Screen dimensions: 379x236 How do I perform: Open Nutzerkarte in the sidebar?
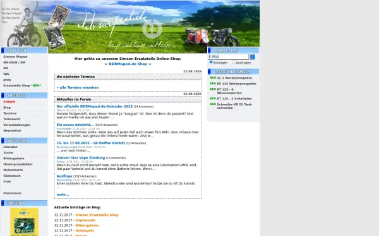13,170
